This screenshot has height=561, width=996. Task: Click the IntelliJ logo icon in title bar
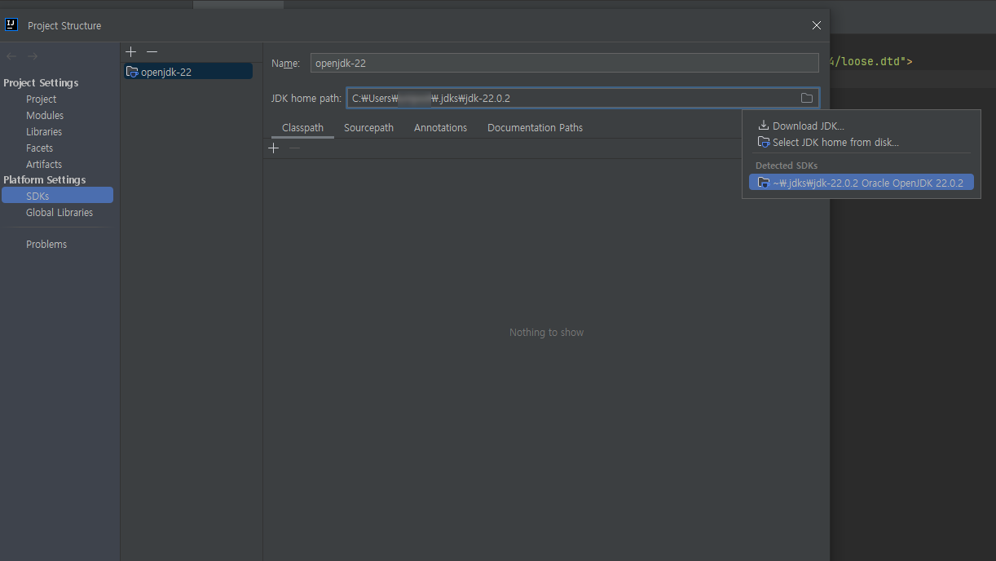11,24
